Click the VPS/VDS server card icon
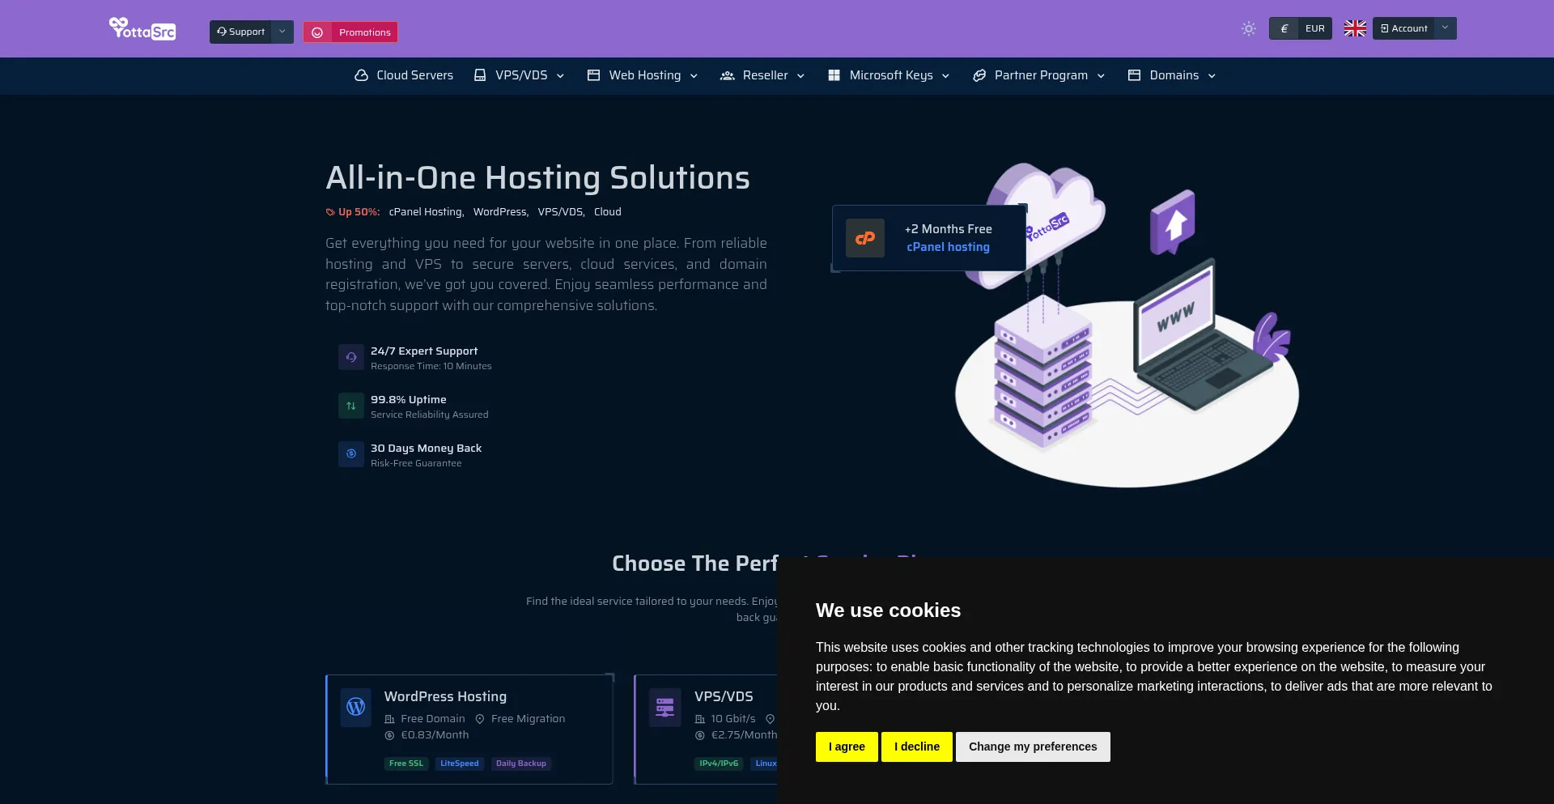Viewport: 1554px width, 804px height. [x=665, y=707]
